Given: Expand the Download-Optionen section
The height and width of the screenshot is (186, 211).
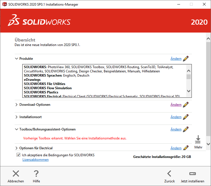Looking at the screenshot, I should (16, 105).
